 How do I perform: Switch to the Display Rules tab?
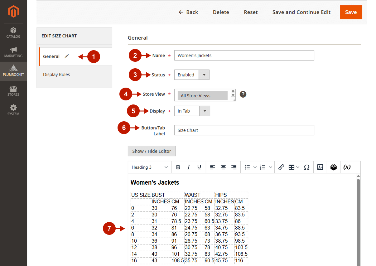tap(56, 75)
